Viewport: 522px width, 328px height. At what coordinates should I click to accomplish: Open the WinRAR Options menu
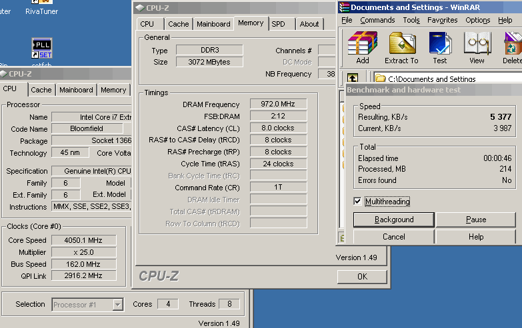point(478,20)
